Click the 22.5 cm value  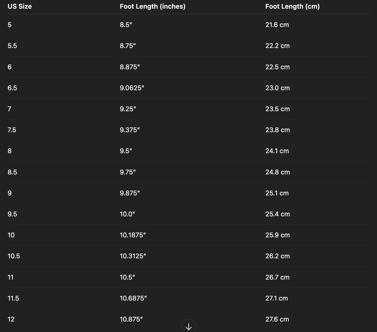pos(278,67)
